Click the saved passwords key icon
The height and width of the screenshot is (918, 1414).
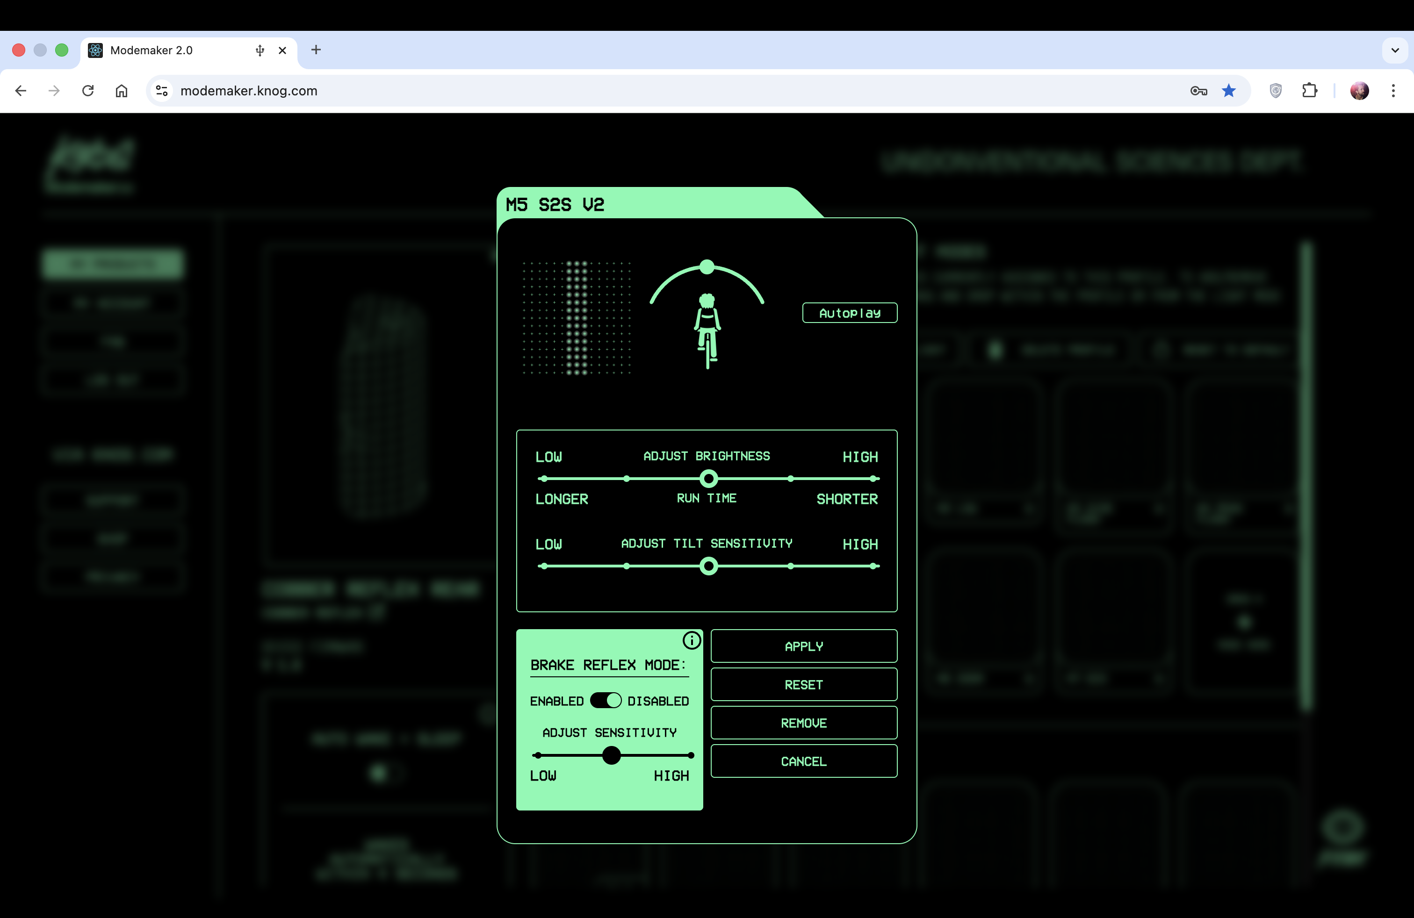(1198, 90)
